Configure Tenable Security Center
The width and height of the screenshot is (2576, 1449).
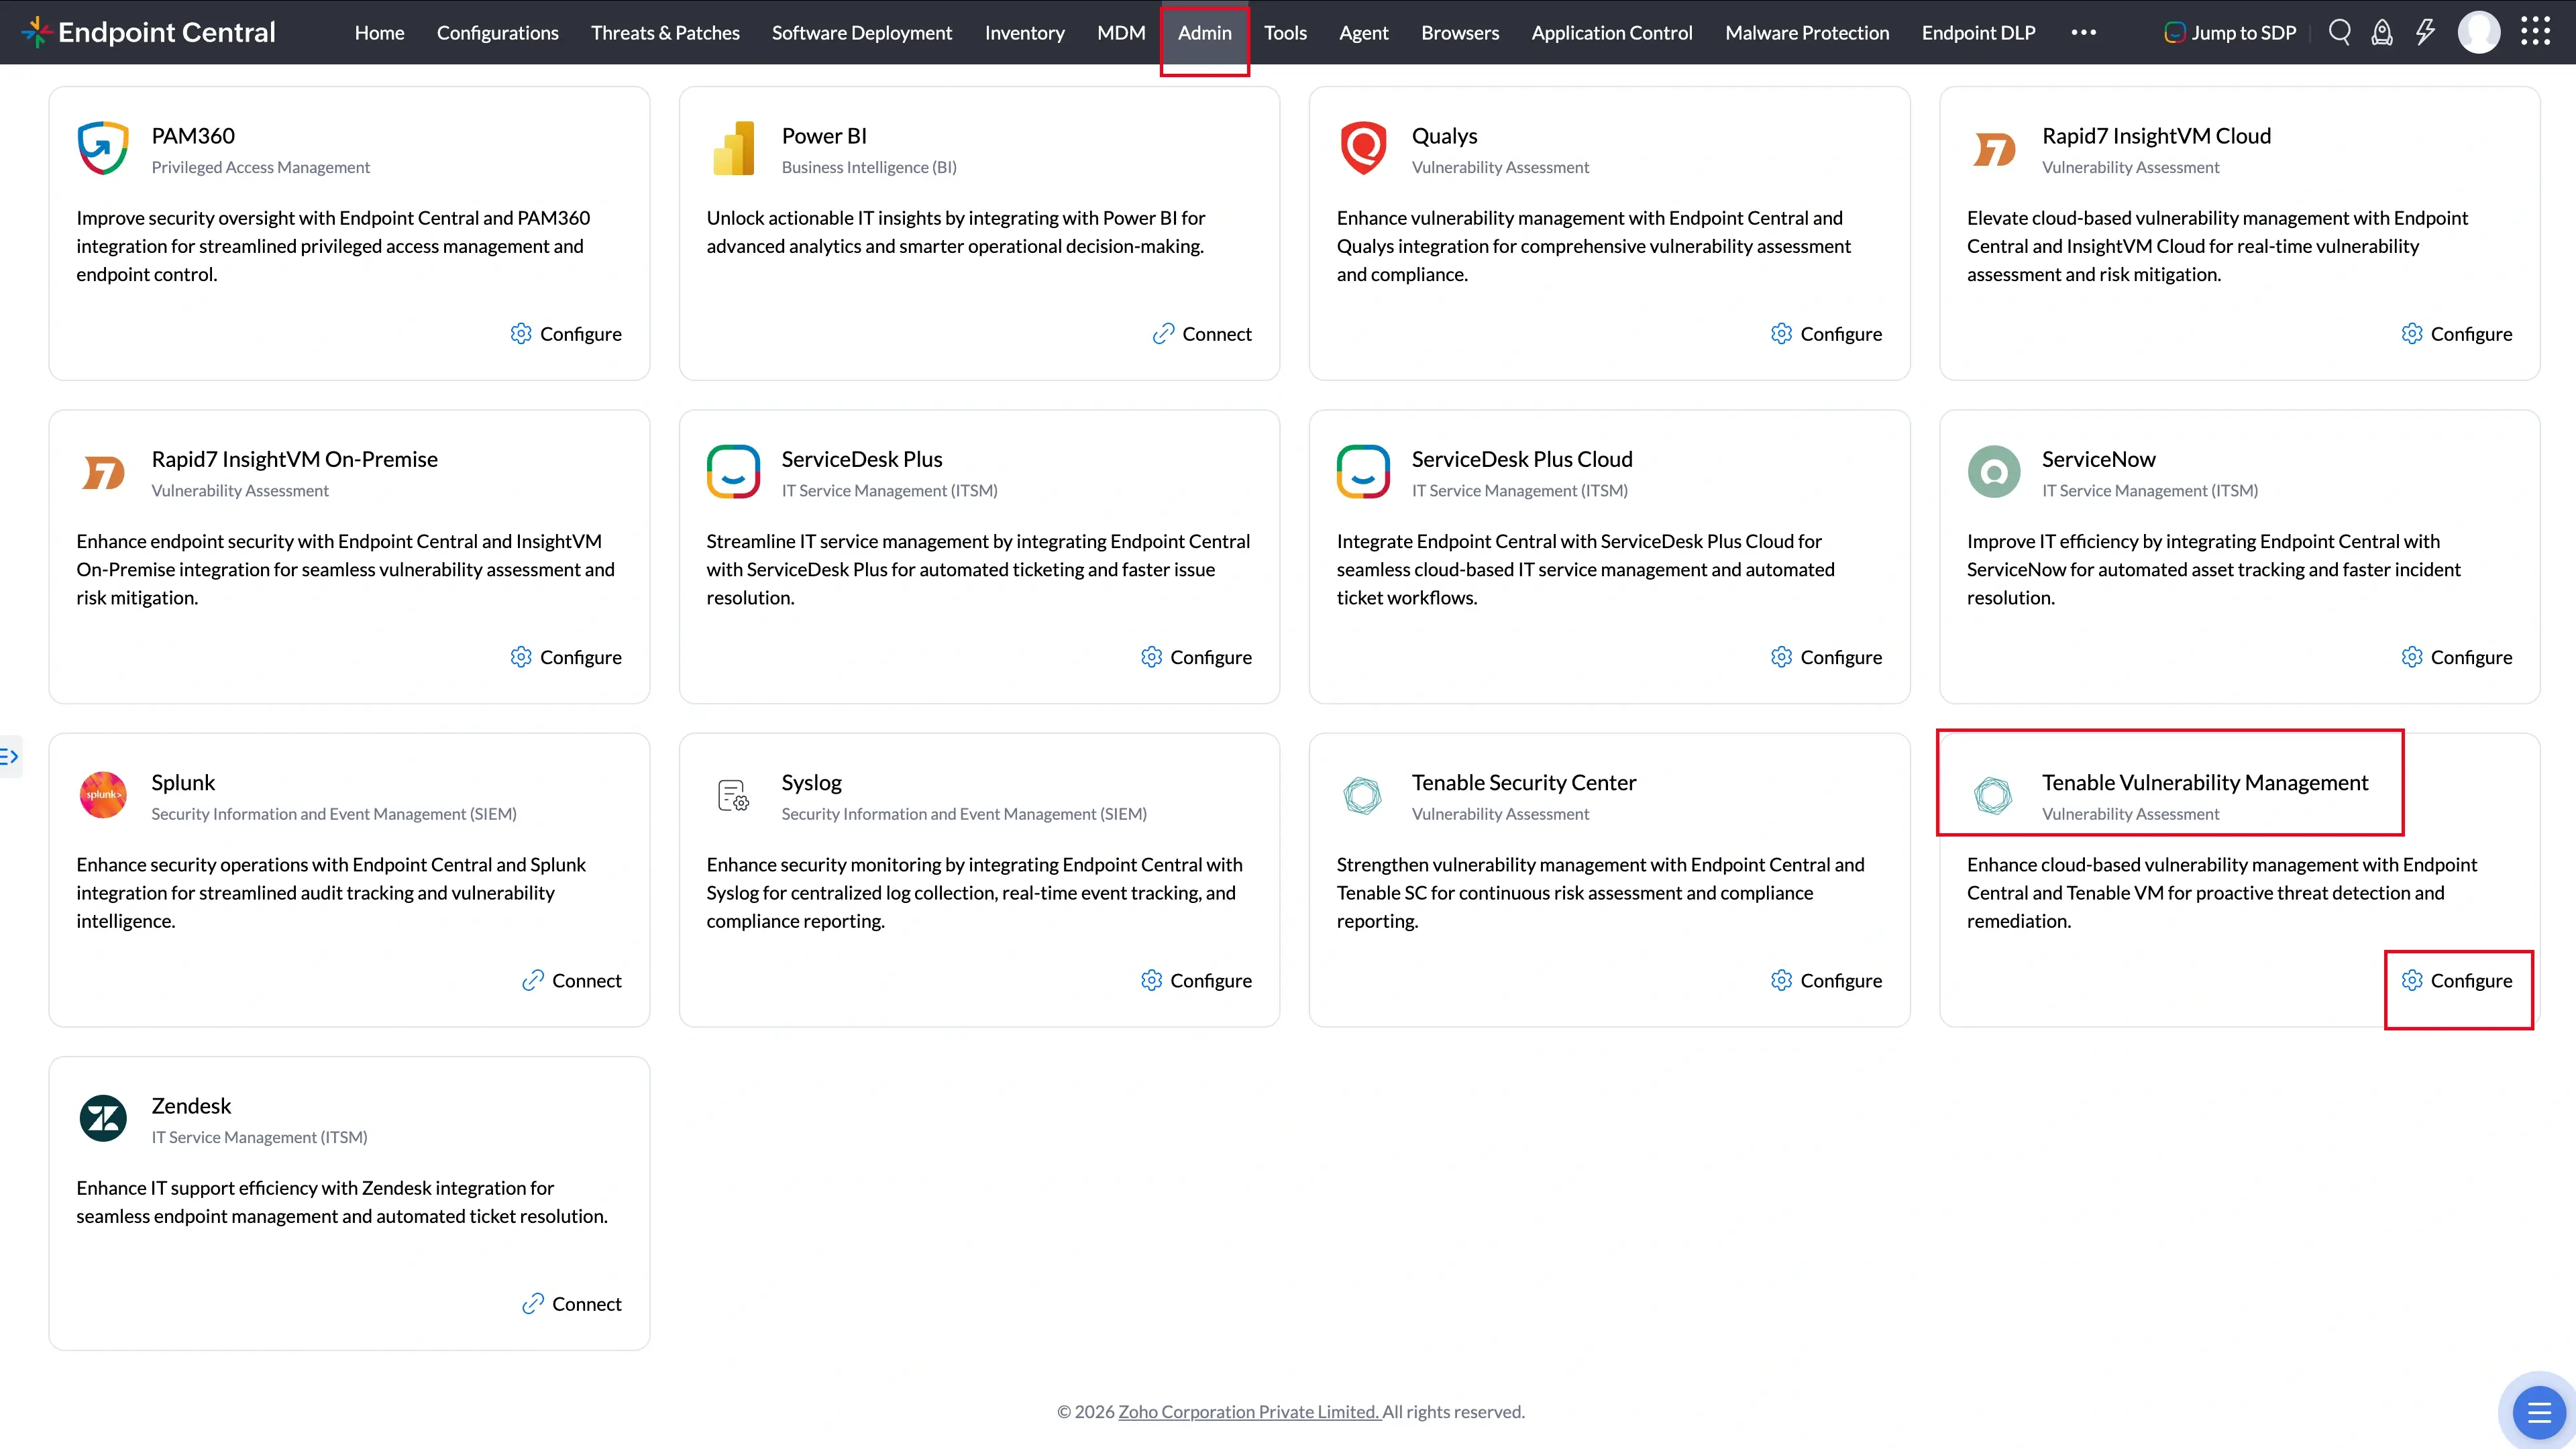(1826, 981)
